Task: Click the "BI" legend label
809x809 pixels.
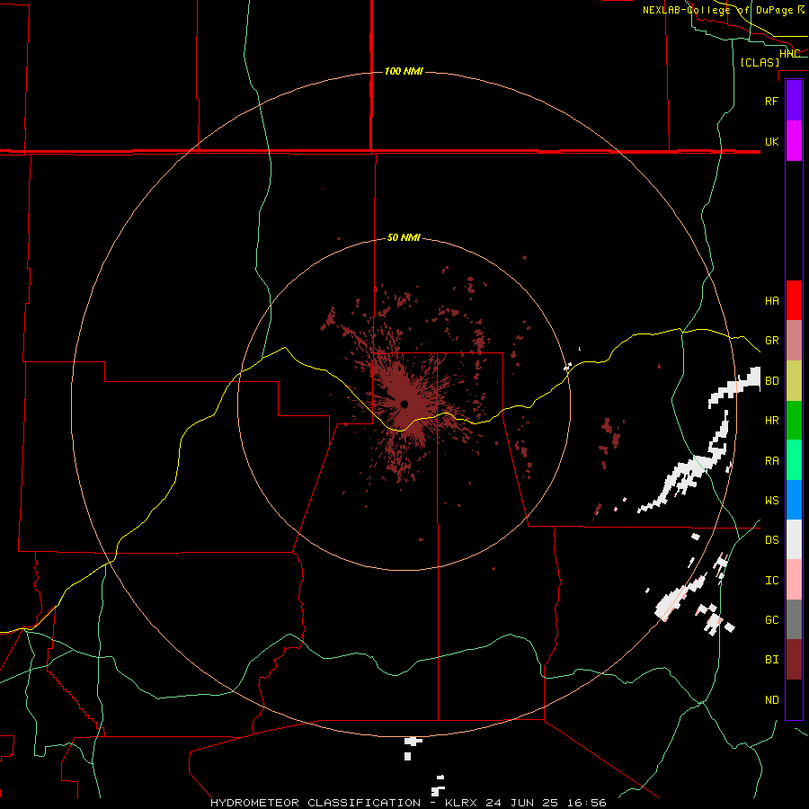Action: pos(771,660)
